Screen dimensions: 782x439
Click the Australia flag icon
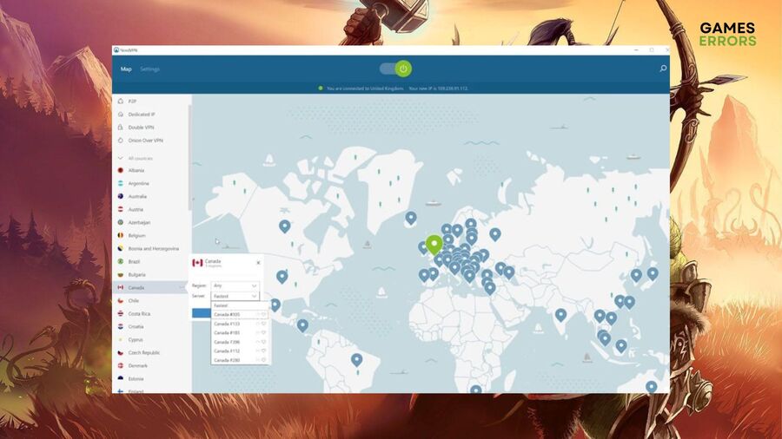click(120, 196)
